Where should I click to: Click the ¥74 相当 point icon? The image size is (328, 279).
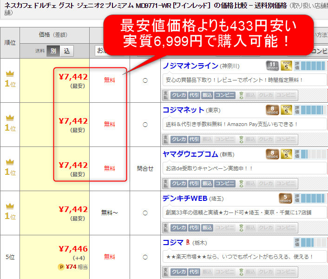[x=61, y=267]
